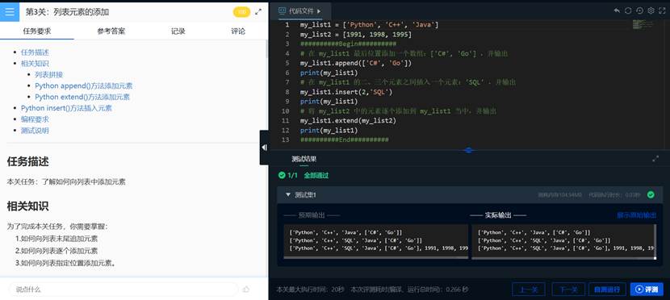Viewport: 670px width, 300px height.
Task: Click the restore history icon in editor toolbar
Action: click(639, 10)
